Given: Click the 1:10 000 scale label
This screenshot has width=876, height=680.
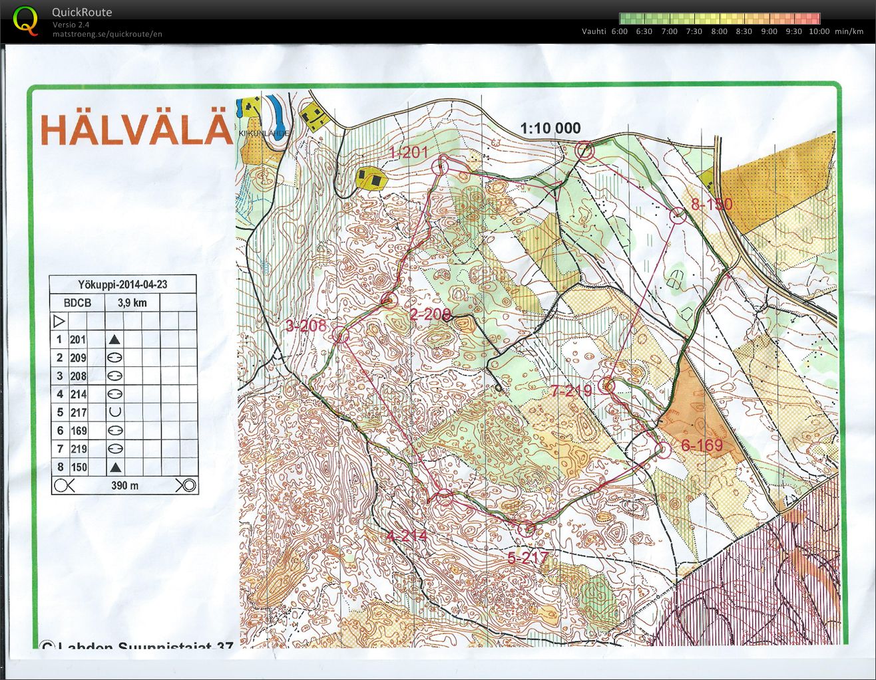Looking at the screenshot, I should [x=550, y=128].
